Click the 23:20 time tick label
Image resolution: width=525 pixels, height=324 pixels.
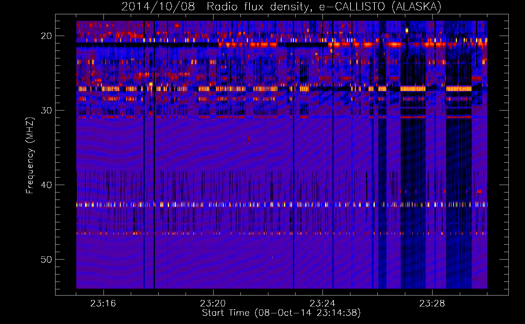point(213,303)
